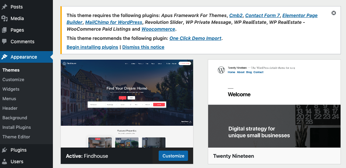Click the Posts pushpin icon
This screenshot has width=346, height=168.
[4, 7]
